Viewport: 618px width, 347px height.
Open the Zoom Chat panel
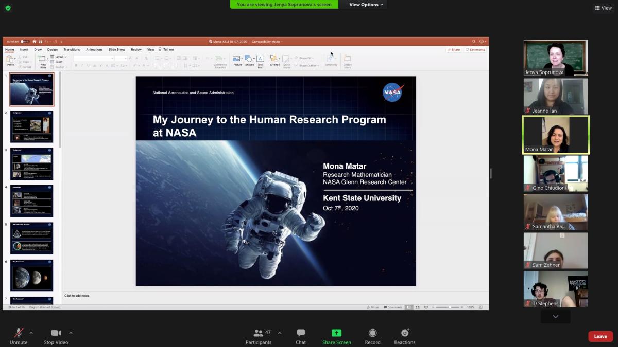point(301,333)
